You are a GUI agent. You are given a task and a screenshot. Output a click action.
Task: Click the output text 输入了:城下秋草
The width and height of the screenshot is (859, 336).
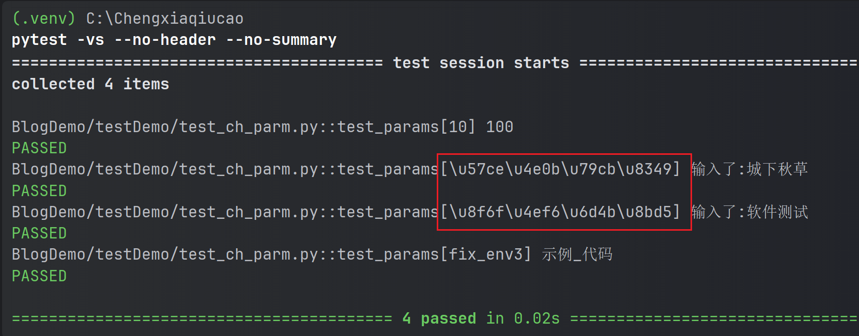click(749, 169)
